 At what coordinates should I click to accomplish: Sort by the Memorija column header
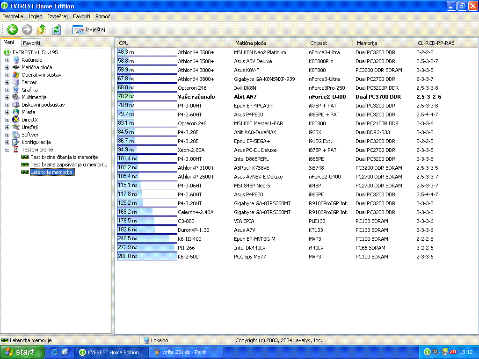367,43
